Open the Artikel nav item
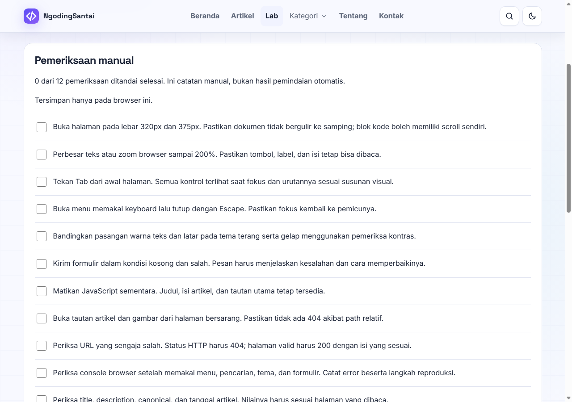Viewport: 572px width, 402px height. tap(242, 16)
